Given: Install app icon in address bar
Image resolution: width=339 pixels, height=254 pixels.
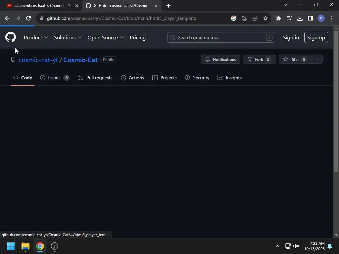Looking at the screenshot, I should [x=244, y=19].
